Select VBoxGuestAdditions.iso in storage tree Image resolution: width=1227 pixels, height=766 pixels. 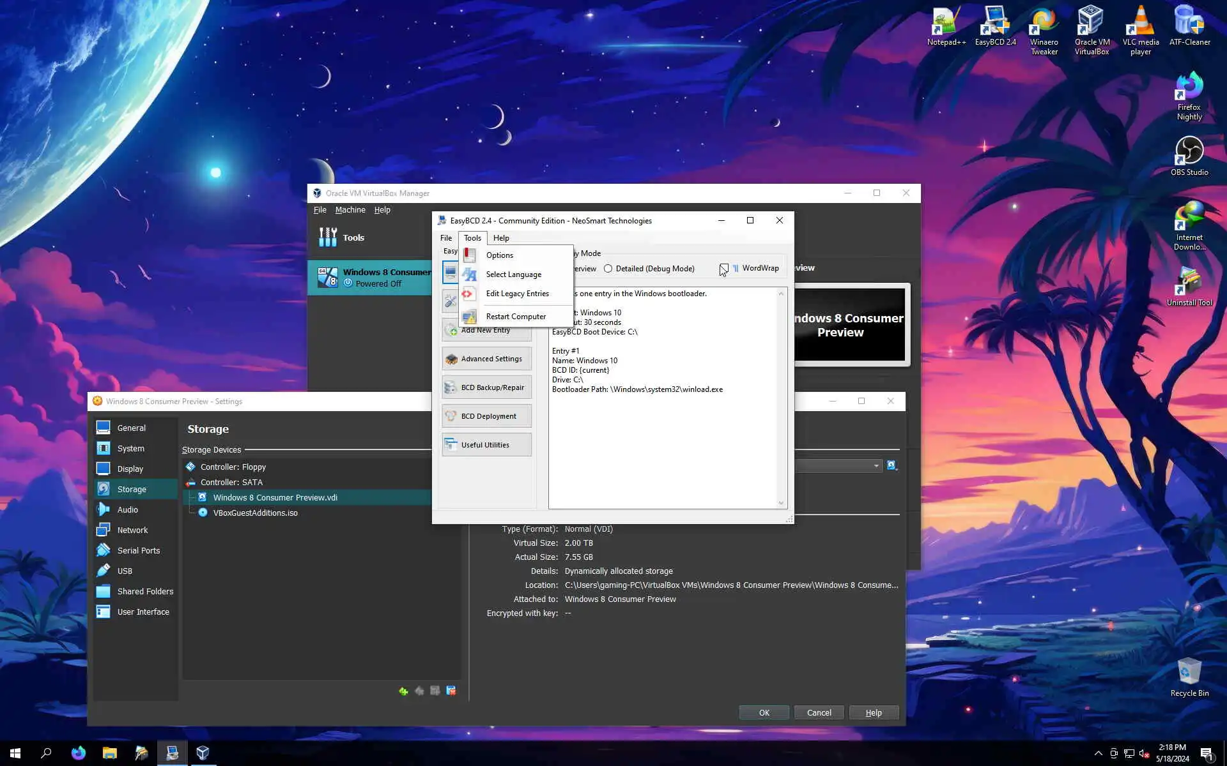tap(255, 513)
